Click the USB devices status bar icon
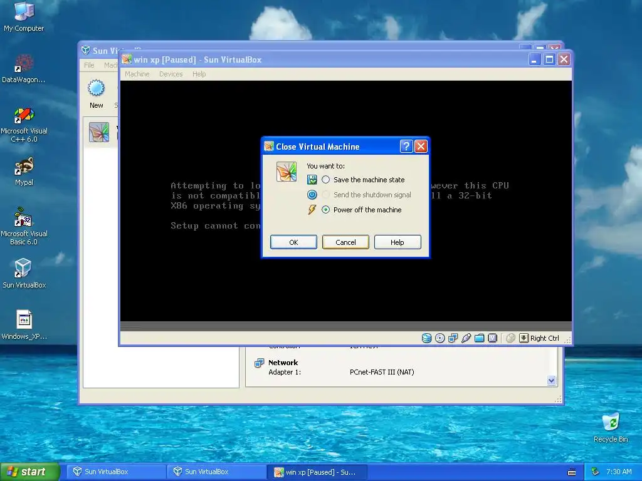This screenshot has width=642, height=481. 466,338
